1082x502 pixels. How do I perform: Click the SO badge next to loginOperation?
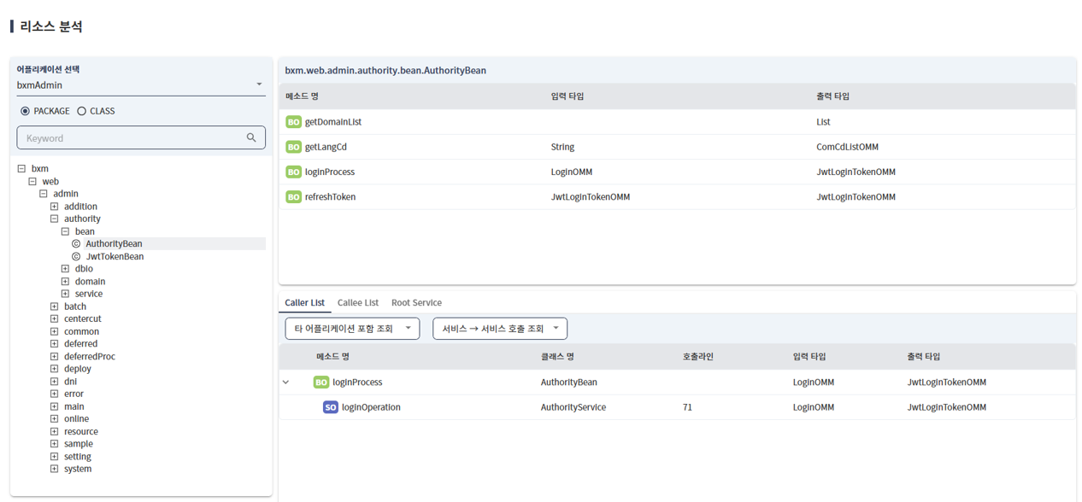click(330, 407)
